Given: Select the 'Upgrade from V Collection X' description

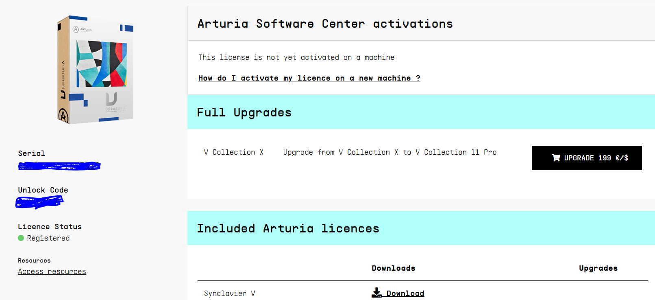Looking at the screenshot, I should pyautogui.click(x=390, y=152).
